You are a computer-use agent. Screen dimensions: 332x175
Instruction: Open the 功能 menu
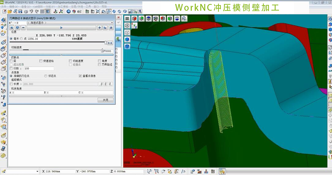(x=50, y=6)
